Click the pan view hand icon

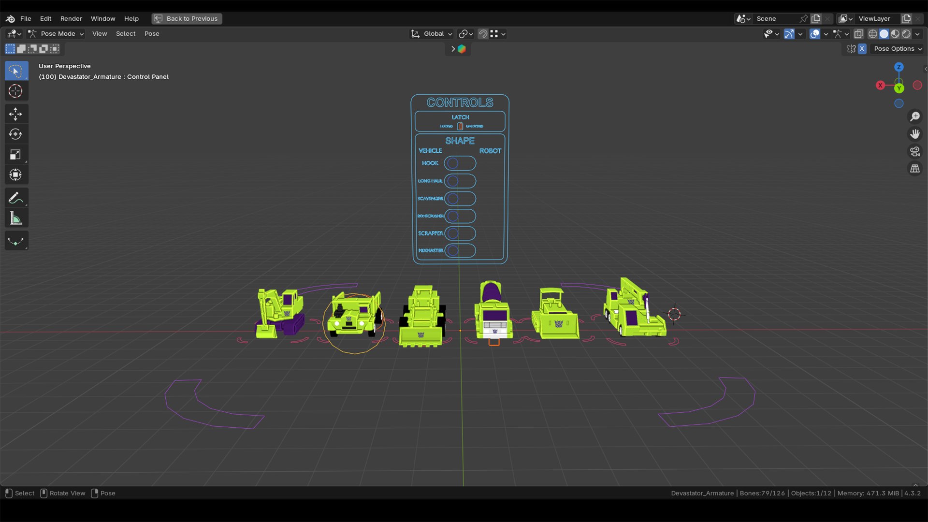[x=915, y=134]
